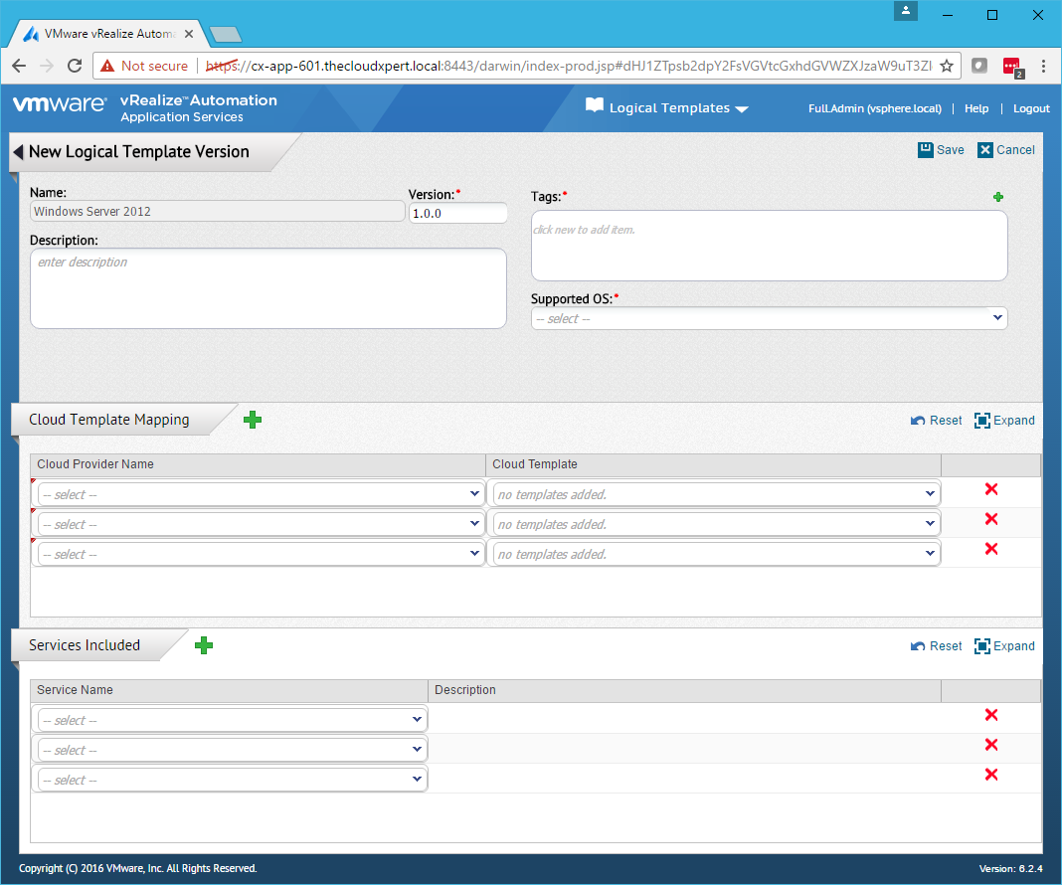Open the first Cloud Provider Name dropdown
The width and height of the screenshot is (1062, 885).
(x=260, y=494)
